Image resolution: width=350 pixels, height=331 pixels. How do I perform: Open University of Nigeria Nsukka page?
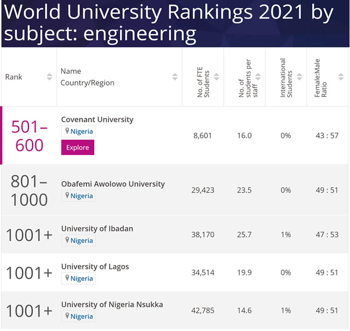click(112, 305)
